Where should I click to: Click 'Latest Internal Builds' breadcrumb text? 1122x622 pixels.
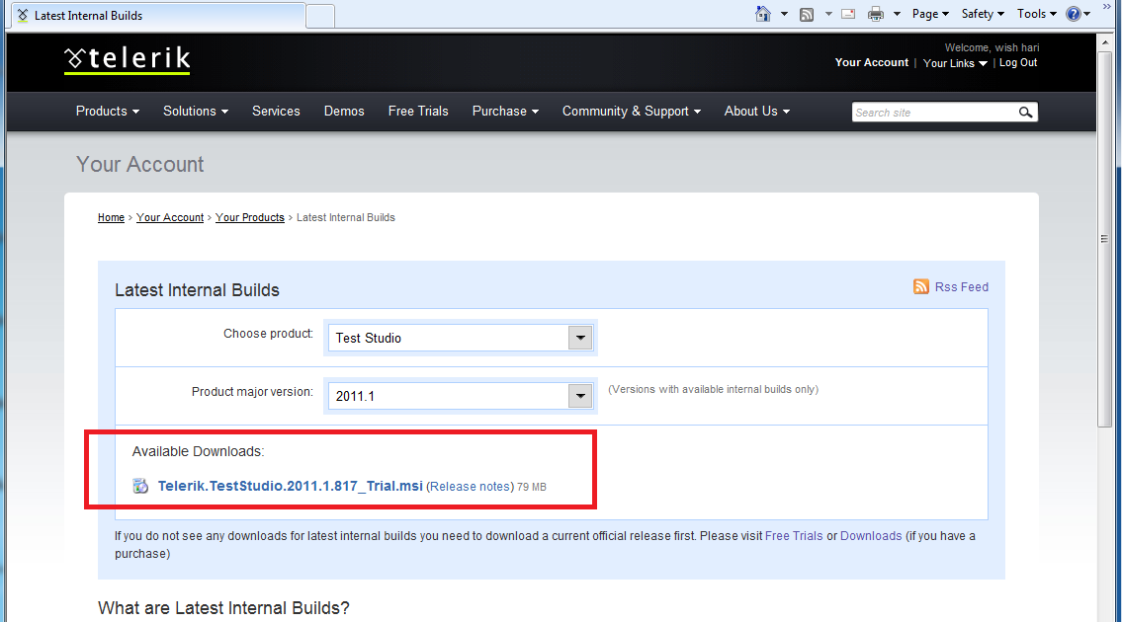346,217
